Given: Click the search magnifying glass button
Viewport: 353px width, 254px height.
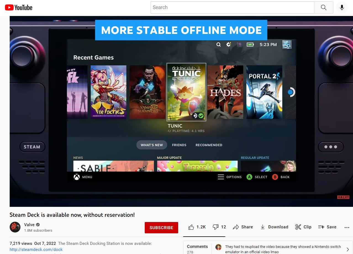Looking at the screenshot, I should 323,7.
